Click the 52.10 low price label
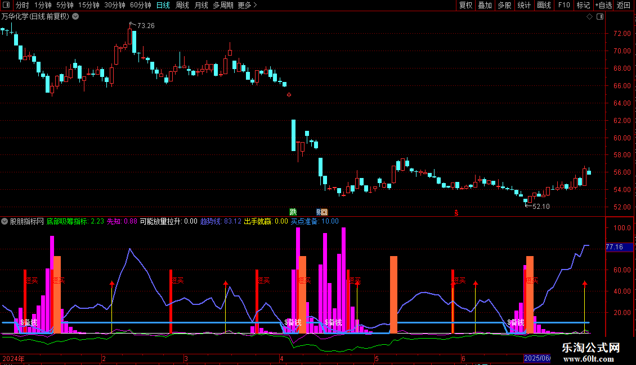The width and height of the screenshot is (636, 365). [x=541, y=207]
